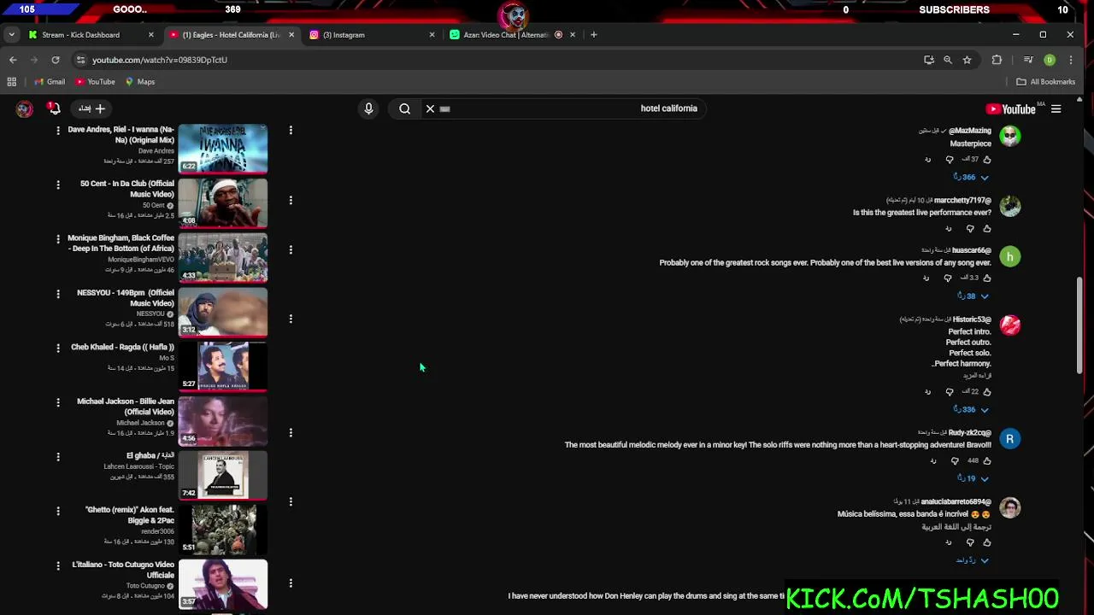Expand the single reply under analuciabarreto6894 comment
This screenshot has height=615, width=1094.
pos(973,561)
